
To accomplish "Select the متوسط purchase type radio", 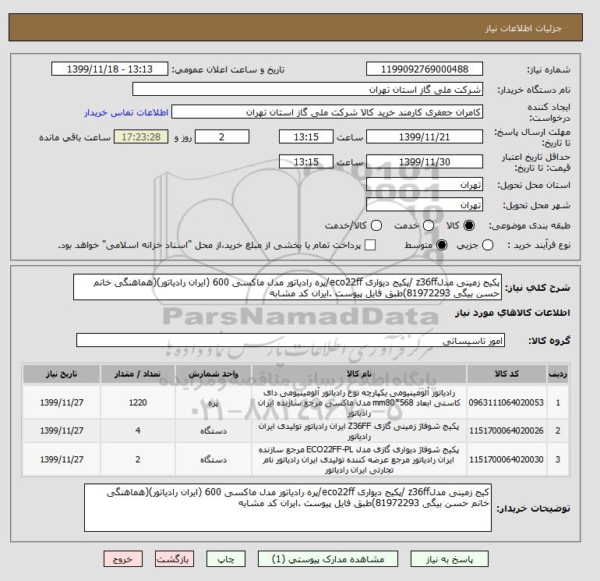I will point(442,245).
